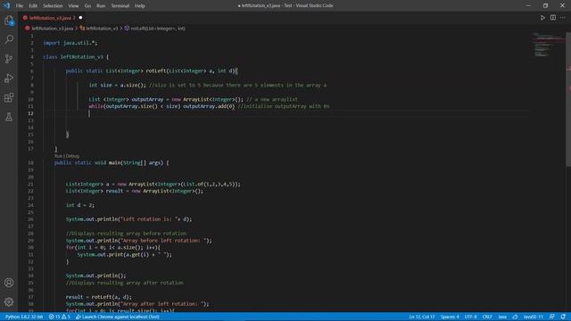Open the Source Control view
The image size is (571, 321).
click(x=9, y=59)
